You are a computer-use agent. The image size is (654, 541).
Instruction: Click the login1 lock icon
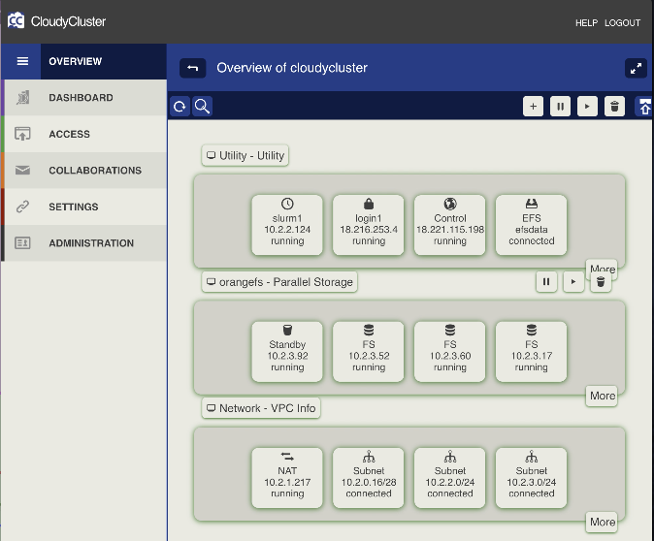coord(369,204)
